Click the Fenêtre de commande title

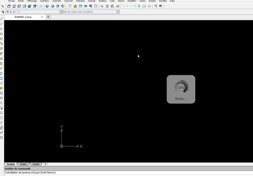pos(18,169)
